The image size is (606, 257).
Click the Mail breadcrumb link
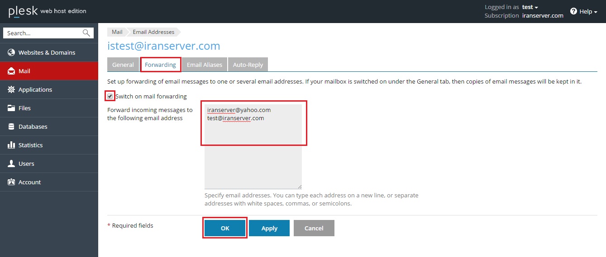tap(117, 32)
